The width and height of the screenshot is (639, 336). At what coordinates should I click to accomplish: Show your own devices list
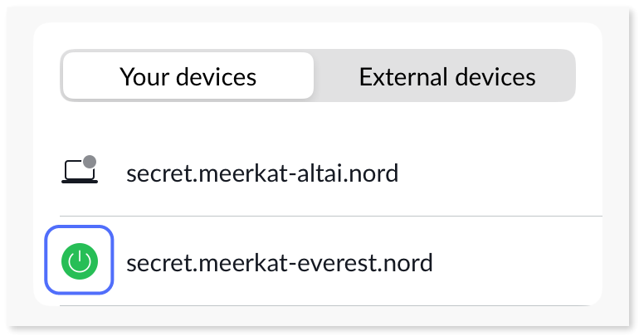pos(188,77)
